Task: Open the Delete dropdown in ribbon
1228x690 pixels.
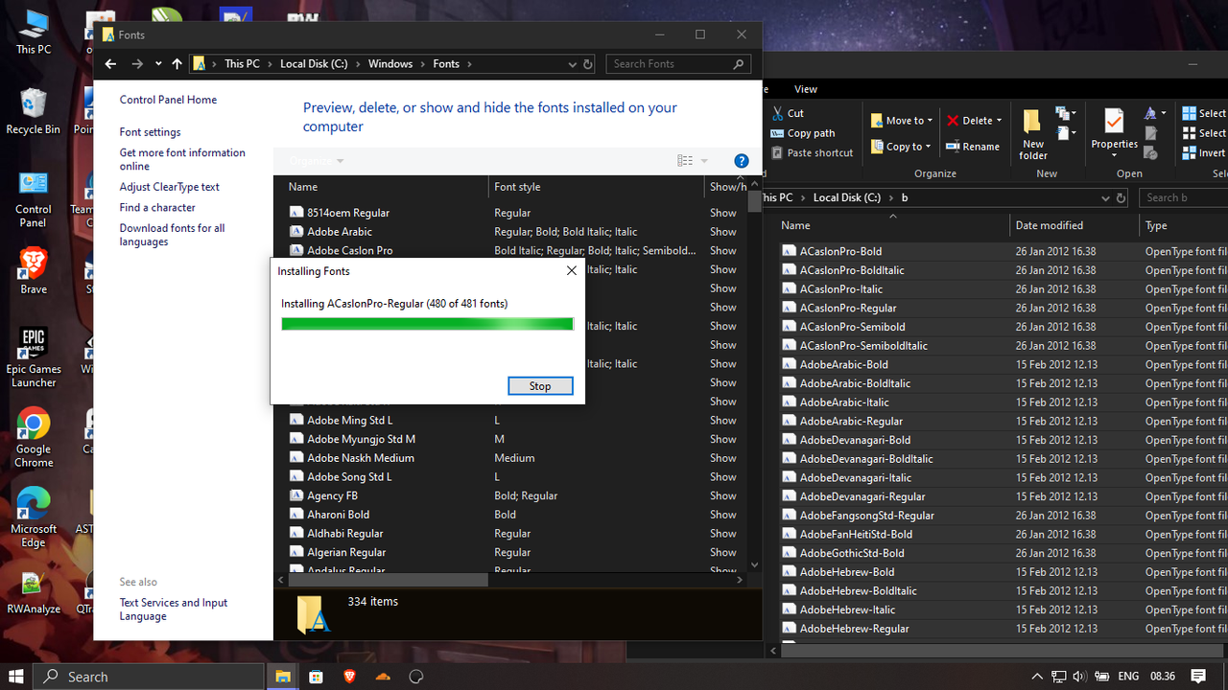Action: [x=974, y=121]
